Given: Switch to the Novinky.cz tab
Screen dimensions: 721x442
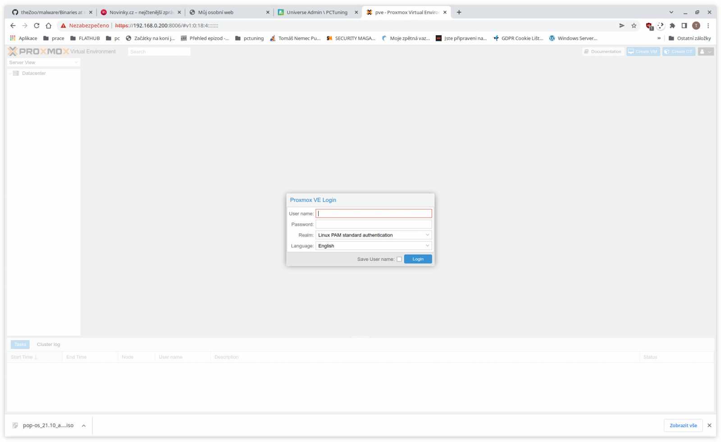Looking at the screenshot, I should point(137,12).
